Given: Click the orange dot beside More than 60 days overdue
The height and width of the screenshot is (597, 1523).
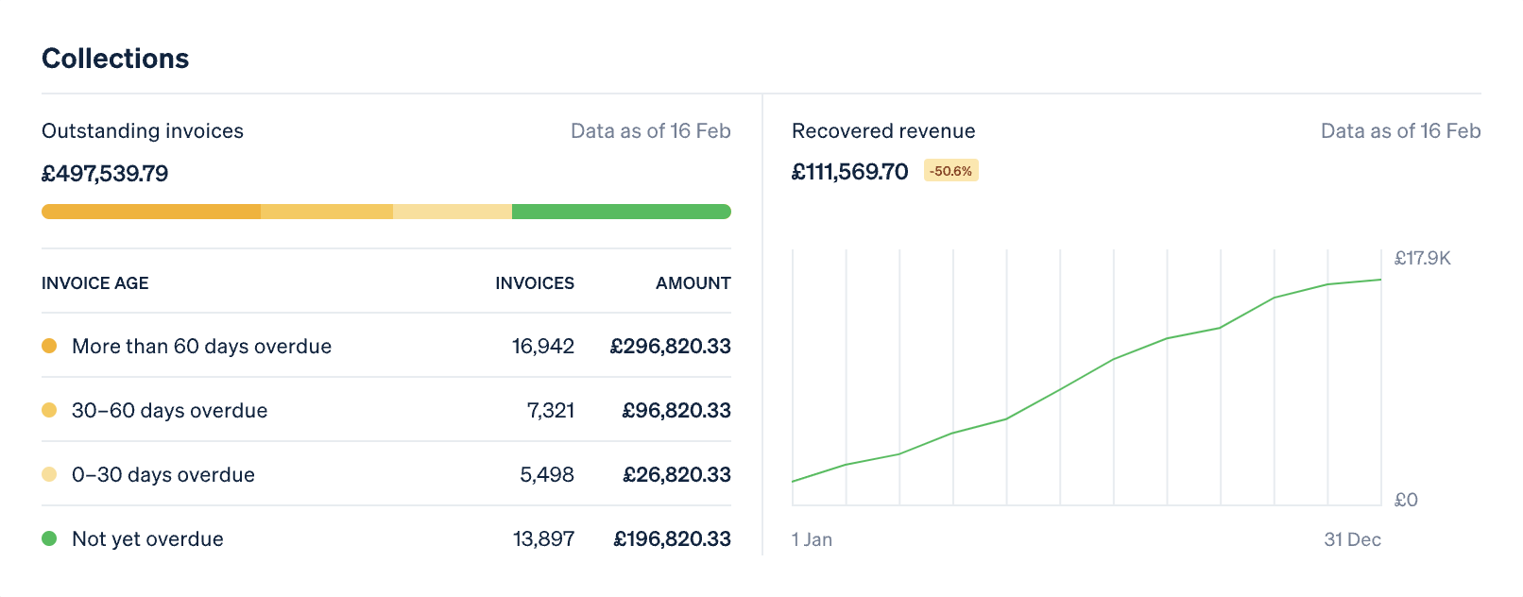Looking at the screenshot, I should (x=49, y=346).
